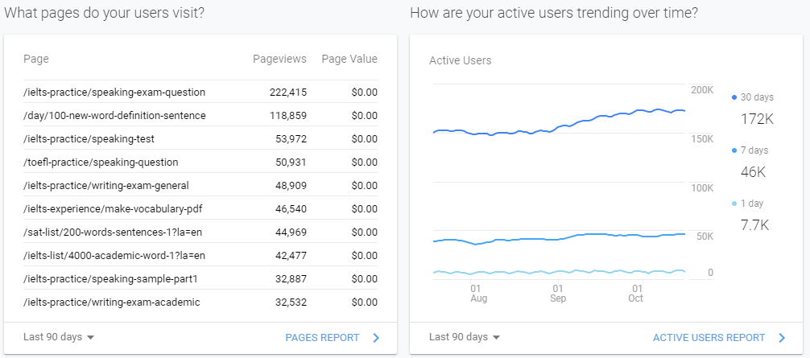Select the /ielts-list/4000-academic-word-1?la=en page row
The width and height of the screenshot is (810, 358).
tap(200, 255)
